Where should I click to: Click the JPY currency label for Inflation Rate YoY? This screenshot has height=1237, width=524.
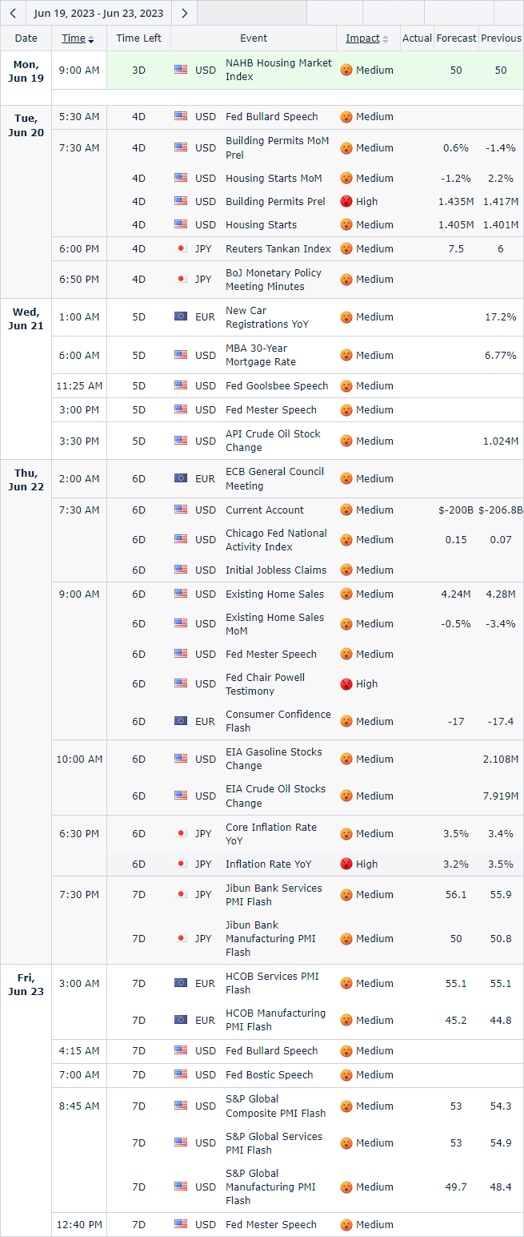click(x=204, y=864)
